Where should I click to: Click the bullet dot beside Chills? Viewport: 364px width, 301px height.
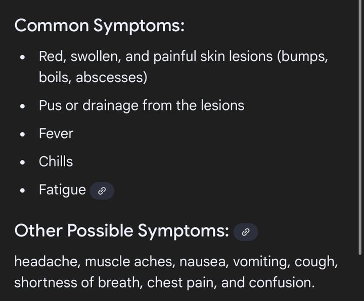tap(22, 163)
